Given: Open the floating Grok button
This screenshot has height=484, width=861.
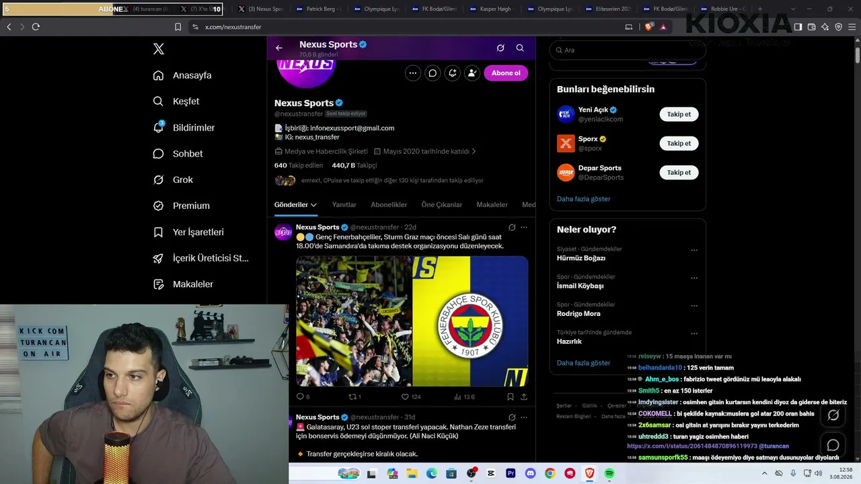Looking at the screenshot, I should pyautogui.click(x=833, y=415).
